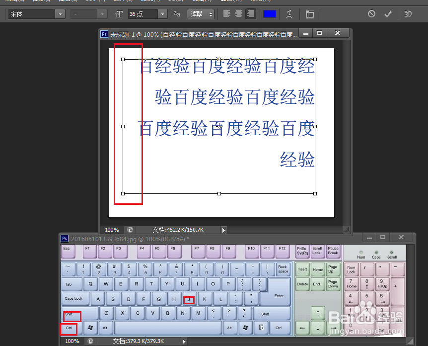
Task: Center the text alignment
Action: click(x=238, y=13)
